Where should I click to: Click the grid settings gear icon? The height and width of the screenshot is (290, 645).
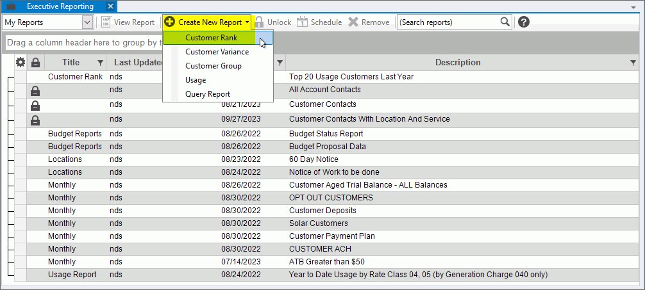(21, 62)
